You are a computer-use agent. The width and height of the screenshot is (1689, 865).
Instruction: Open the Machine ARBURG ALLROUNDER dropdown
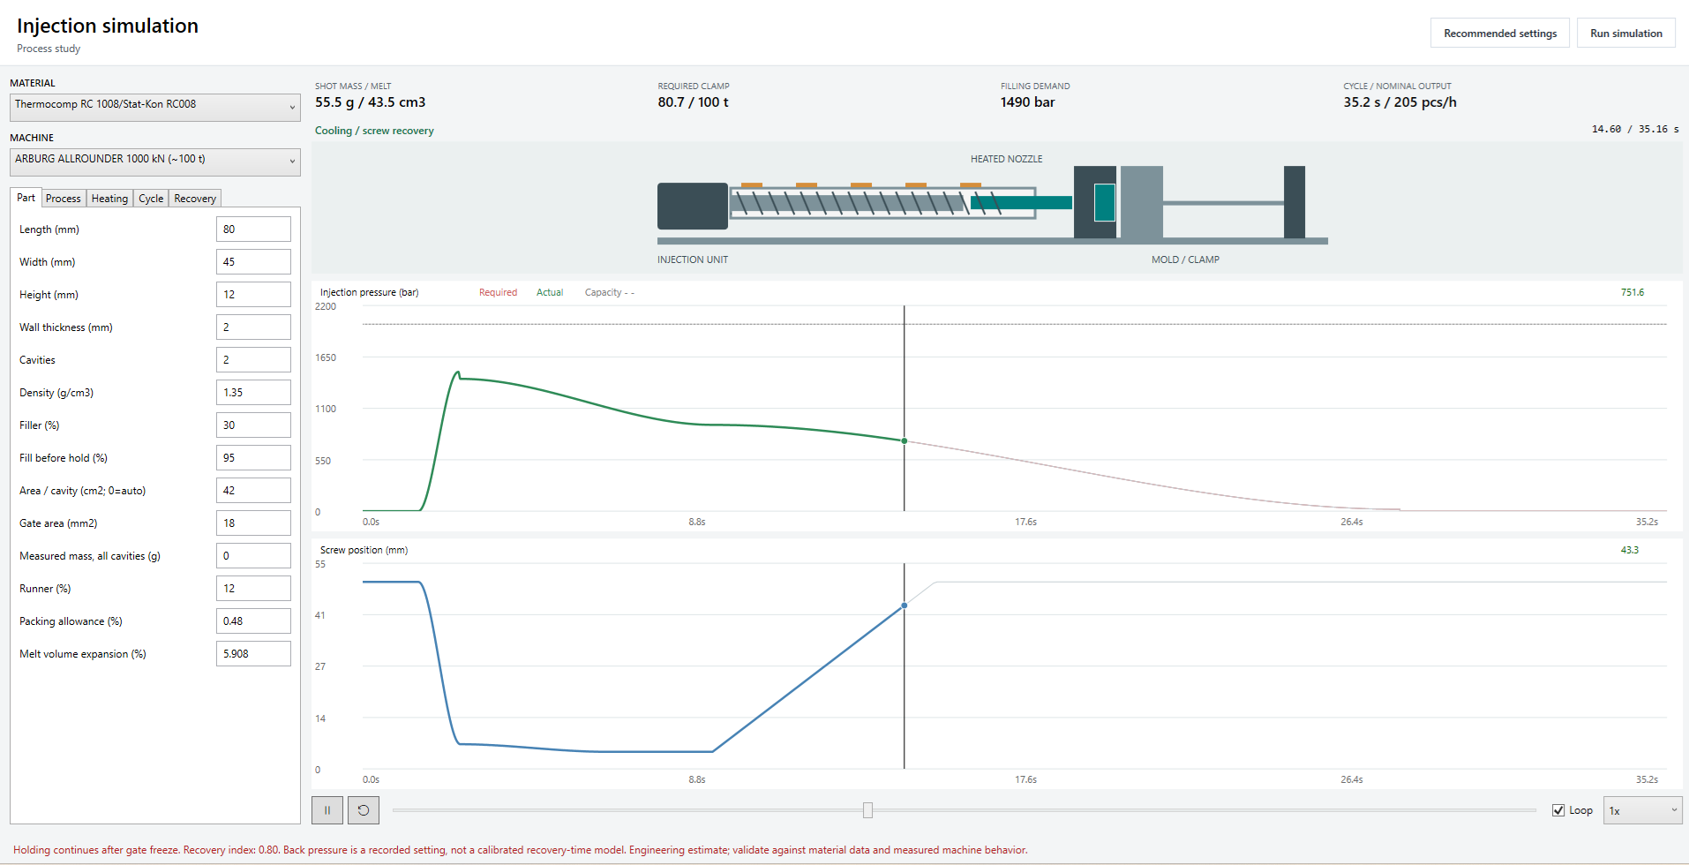[x=155, y=162]
